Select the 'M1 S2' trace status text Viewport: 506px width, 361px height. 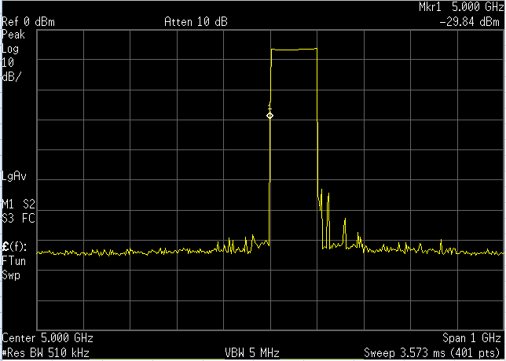18,204
